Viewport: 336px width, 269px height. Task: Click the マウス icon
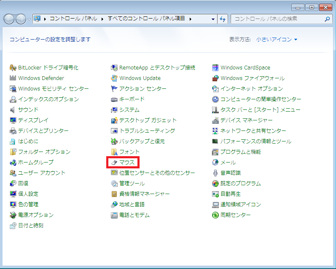(114, 162)
